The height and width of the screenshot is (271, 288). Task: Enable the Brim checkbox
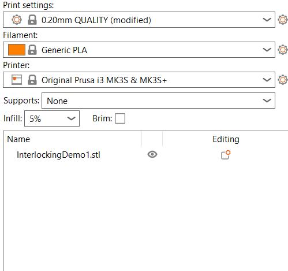click(x=120, y=118)
